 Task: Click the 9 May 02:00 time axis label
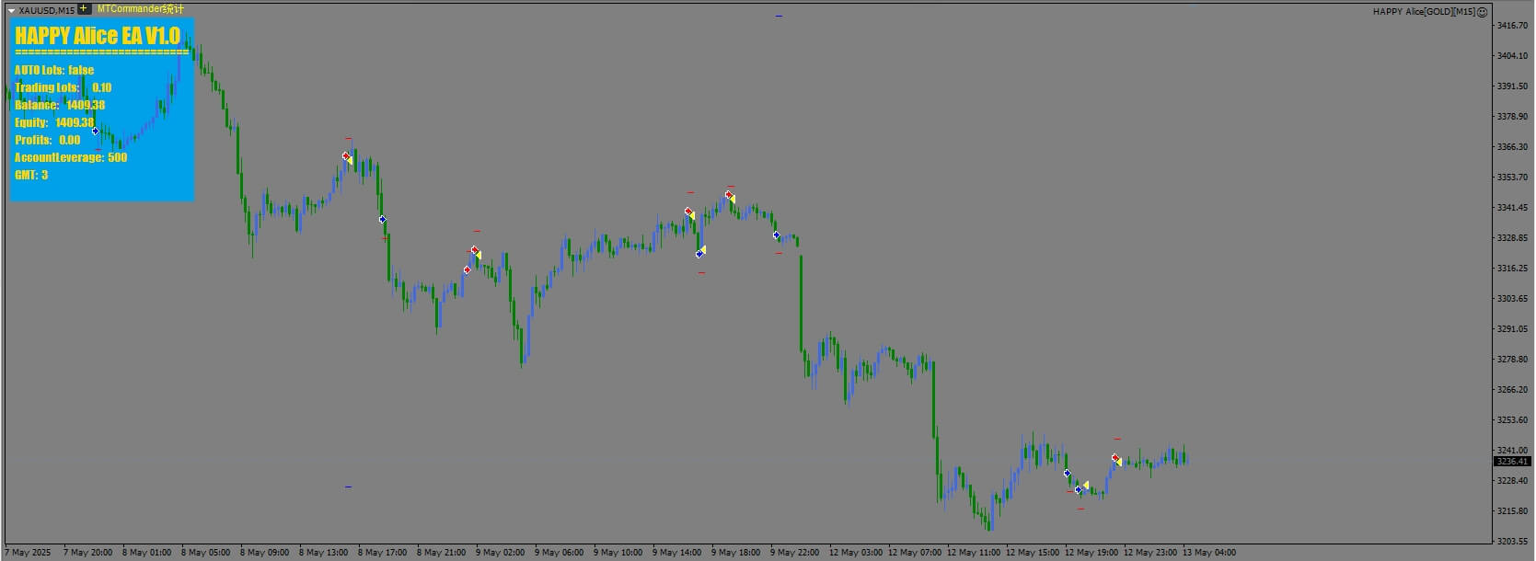pos(500,553)
